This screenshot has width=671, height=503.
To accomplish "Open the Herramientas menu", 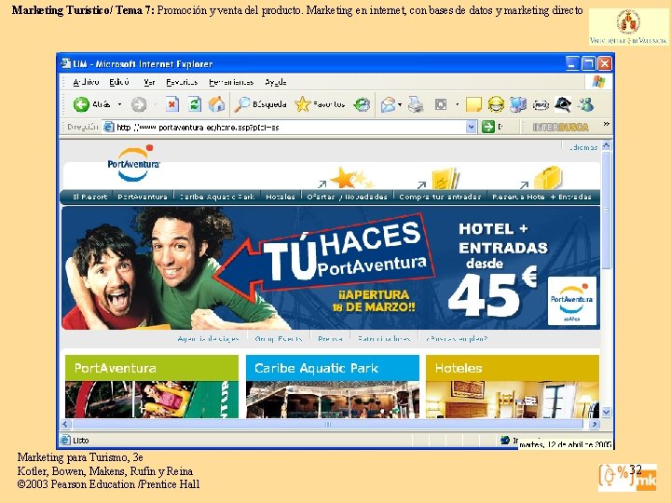I will click(x=231, y=82).
